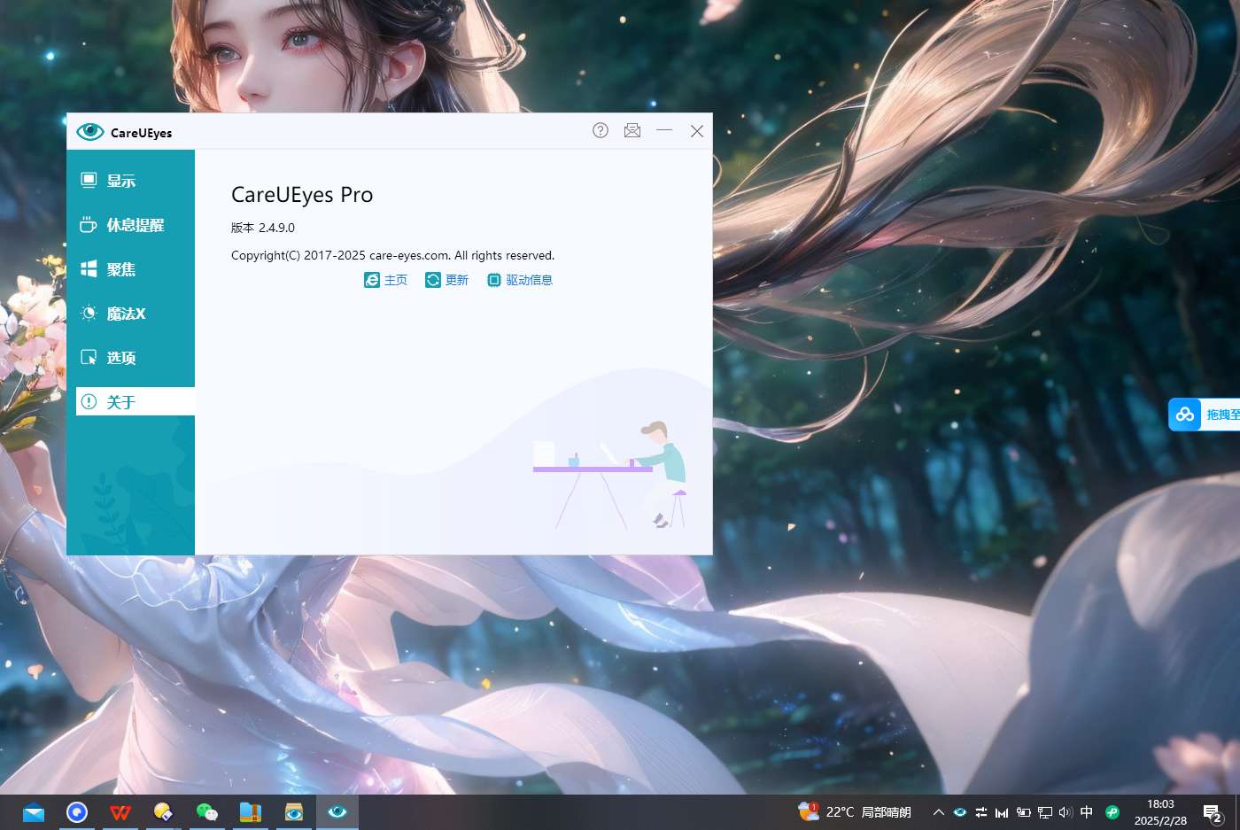Open the clock showing 18:03
The image size is (1240, 830).
(x=1160, y=812)
